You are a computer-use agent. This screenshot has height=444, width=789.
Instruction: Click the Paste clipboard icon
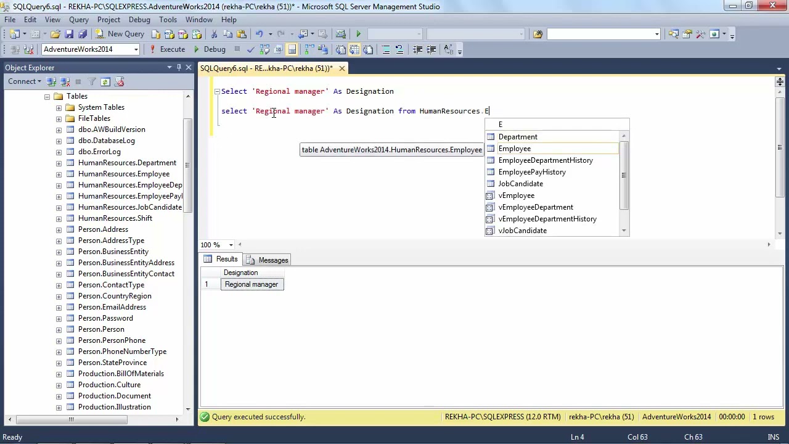[x=242, y=34]
